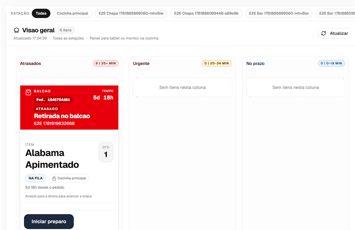The image size is (355, 230).
Task: Click the Atrasados 6 | 35+ MIN badge
Action: tap(106, 63)
